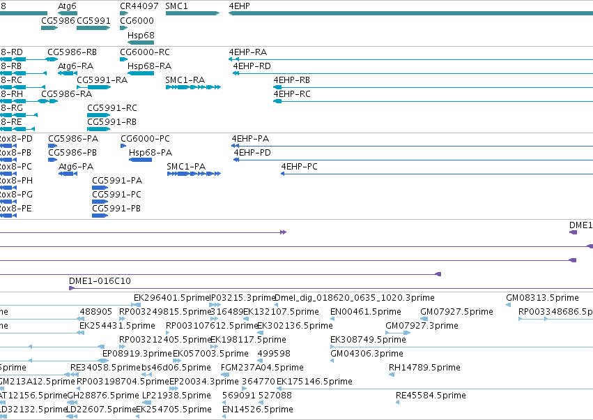This screenshot has height=420, width=593.
Task: Select the CG6000 gene label
Action: point(137,20)
